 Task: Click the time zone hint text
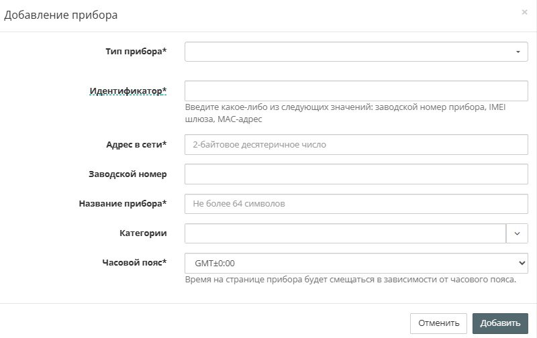click(x=350, y=279)
